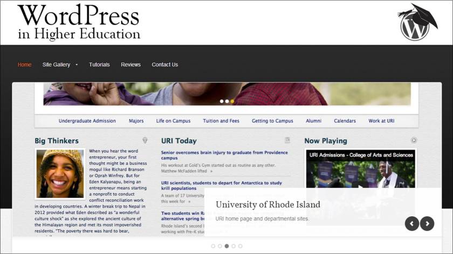Screen dimensions: 453x254
Task: Click URI Admissions College of Arts video title
Action: [361, 155]
